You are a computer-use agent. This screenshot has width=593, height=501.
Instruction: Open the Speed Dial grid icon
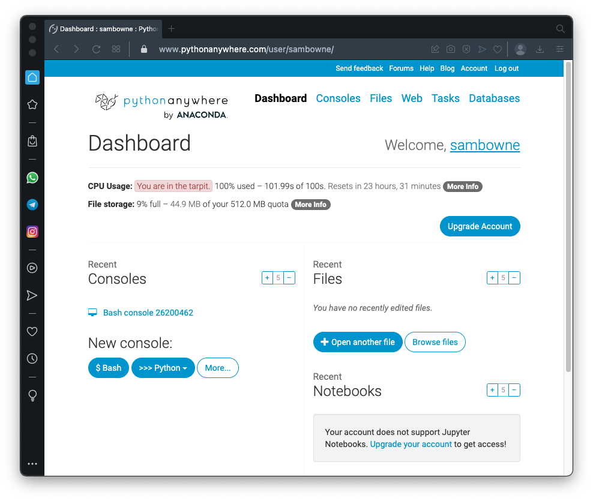click(116, 49)
